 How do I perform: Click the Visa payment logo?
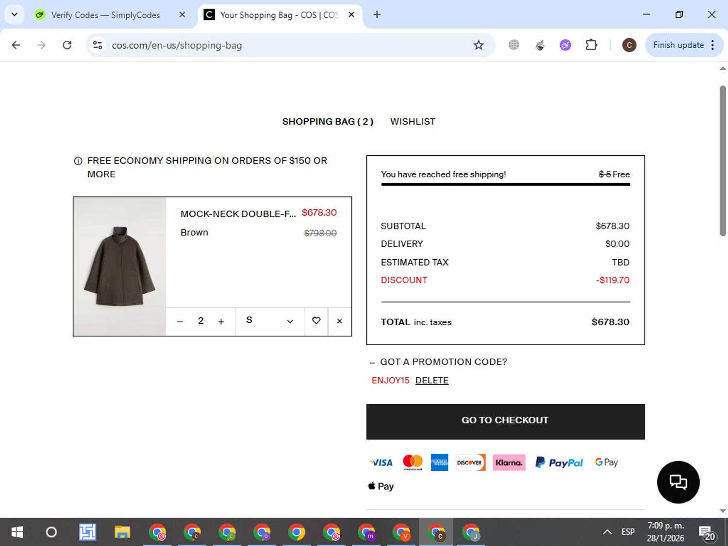381,463
